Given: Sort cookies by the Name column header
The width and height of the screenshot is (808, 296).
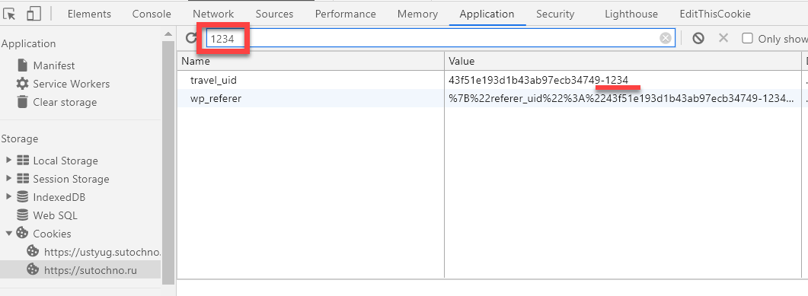Looking at the screenshot, I should (311, 62).
